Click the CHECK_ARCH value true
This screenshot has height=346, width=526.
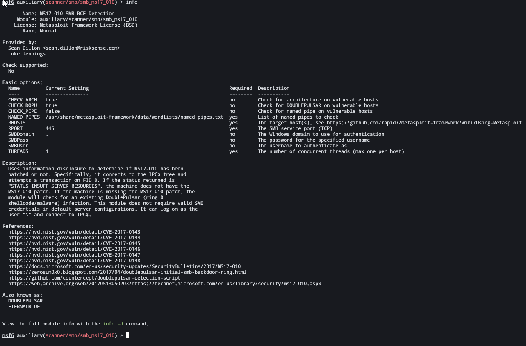(51, 100)
